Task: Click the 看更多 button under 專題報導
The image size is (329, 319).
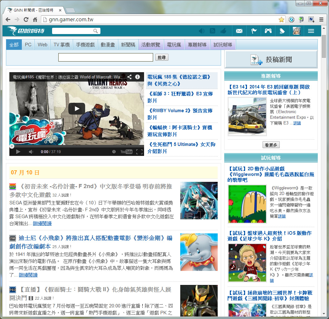Action: (x=271, y=145)
